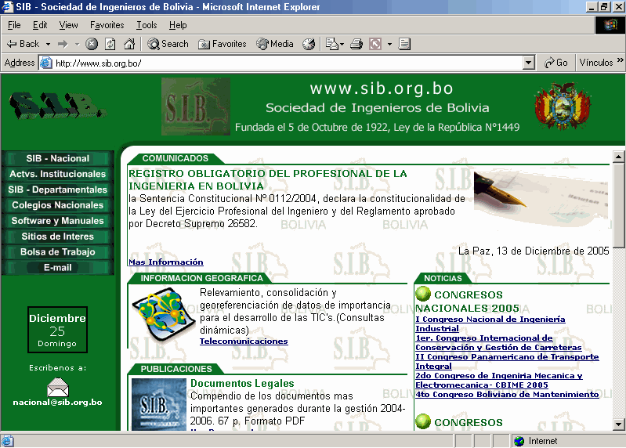
Task: Click the Vínculos links bar label
Action: [x=596, y=63]
